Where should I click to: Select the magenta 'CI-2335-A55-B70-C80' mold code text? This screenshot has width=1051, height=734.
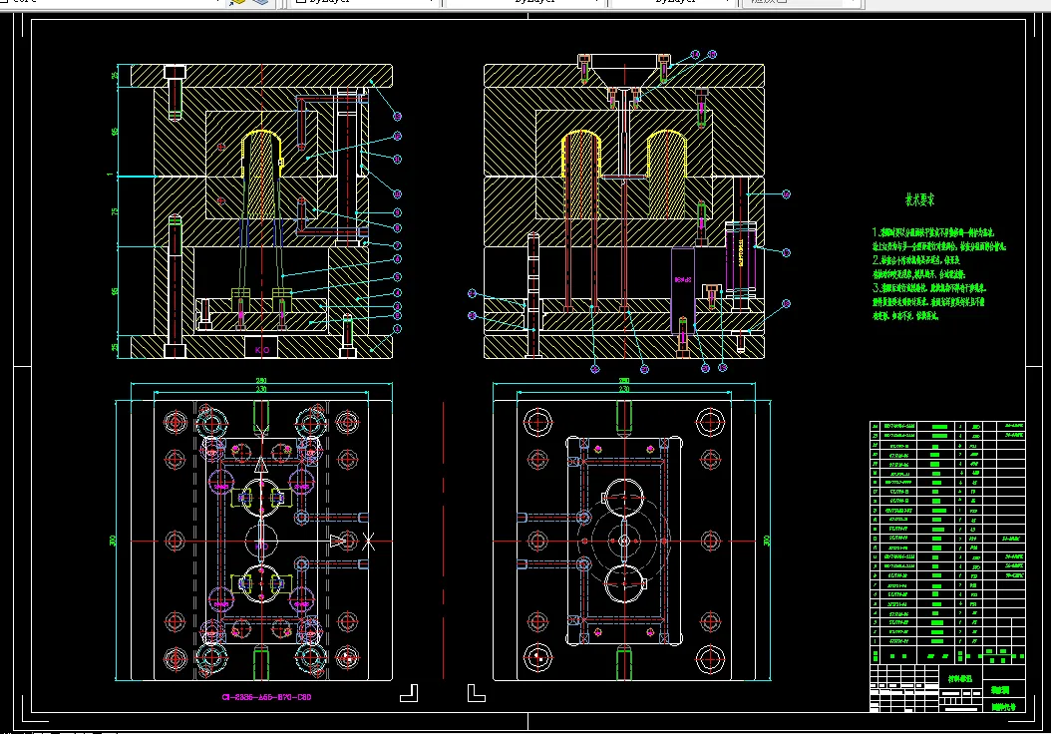267,697
